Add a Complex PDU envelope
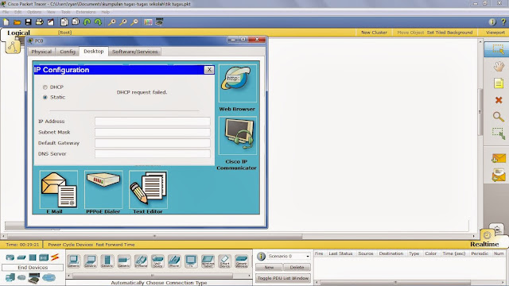 coord(499,175)
